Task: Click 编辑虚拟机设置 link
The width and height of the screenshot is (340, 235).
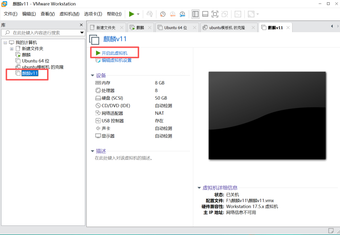Action: click(x=116, y=60)
